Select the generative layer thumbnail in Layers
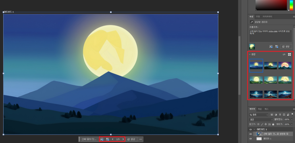 tap(259, 134)
